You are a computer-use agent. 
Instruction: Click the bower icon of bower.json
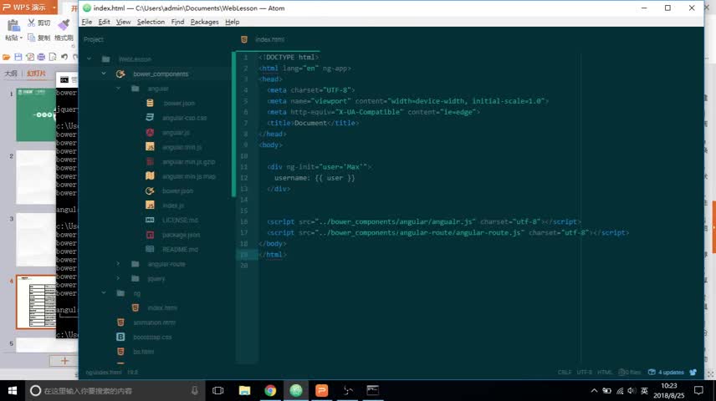click(x=150, y=190)
